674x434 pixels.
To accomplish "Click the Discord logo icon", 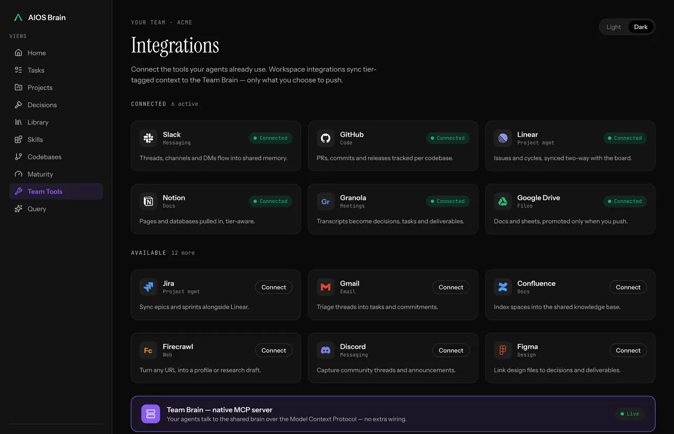I will coord(325,350).
